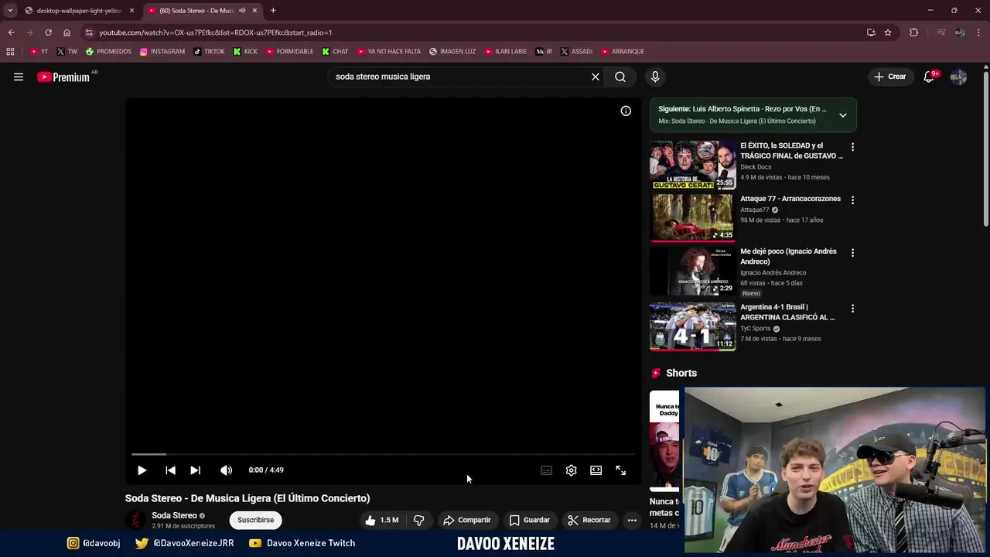
Task: Open the YT bookmark
Action: click(x=39, y=52)
